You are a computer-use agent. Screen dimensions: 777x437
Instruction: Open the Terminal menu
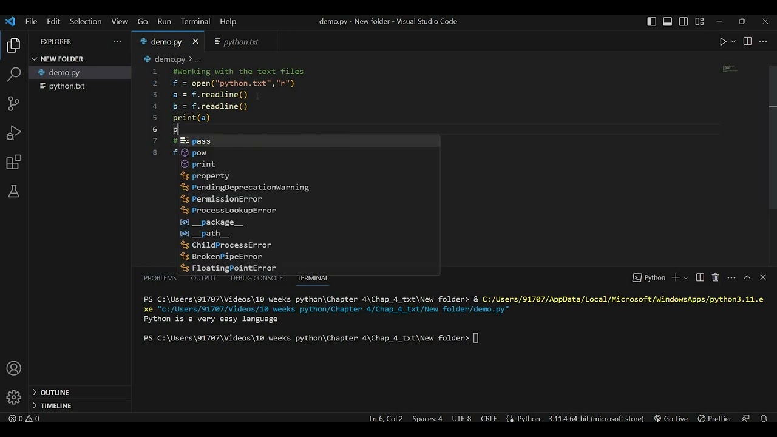tap(195, 21)
